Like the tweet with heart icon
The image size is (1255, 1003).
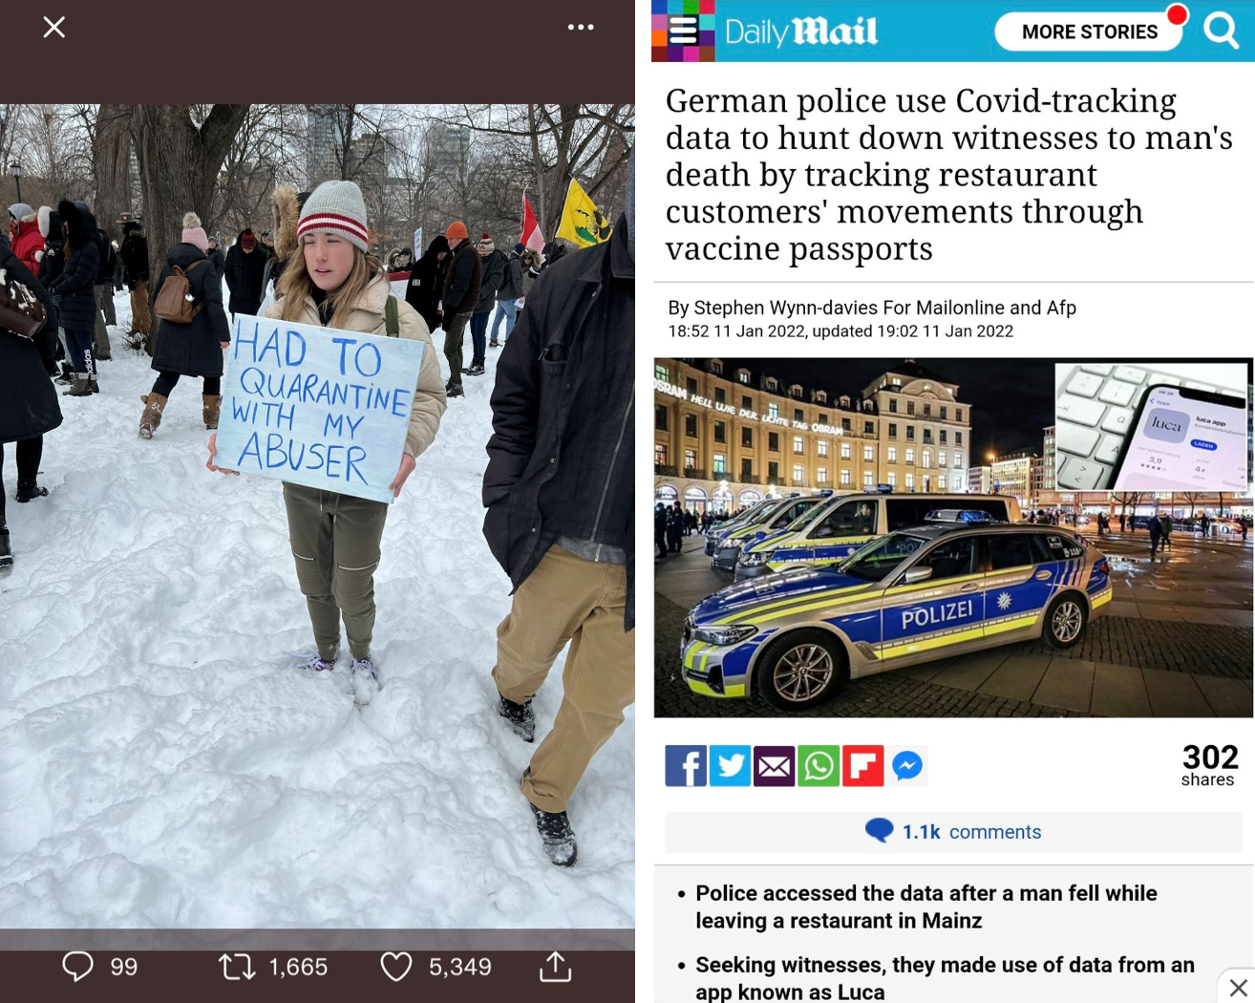click(x=396, y=967)
